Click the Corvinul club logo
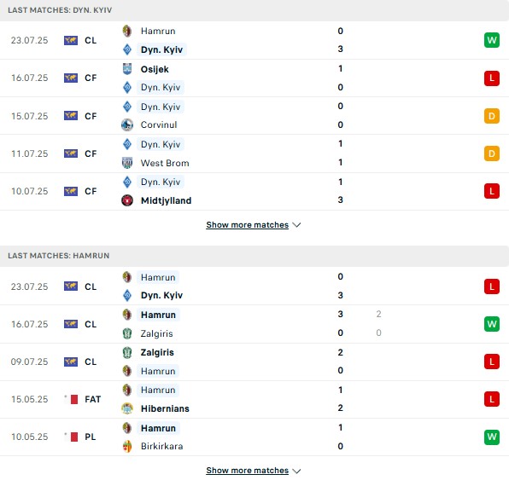This screenshot has height=486, width=509. point(127,124)
